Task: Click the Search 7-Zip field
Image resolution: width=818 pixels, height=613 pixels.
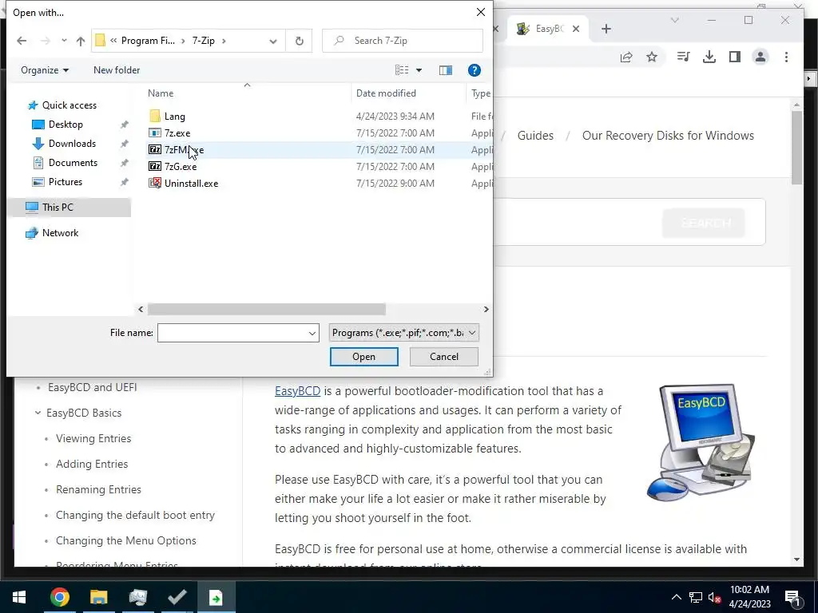Action: click(403, 41)
